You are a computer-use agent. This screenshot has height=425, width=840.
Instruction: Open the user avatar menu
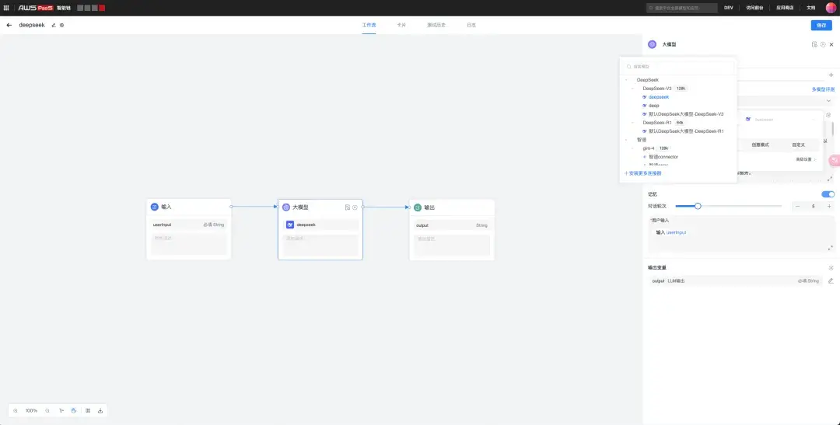(831, 8)
